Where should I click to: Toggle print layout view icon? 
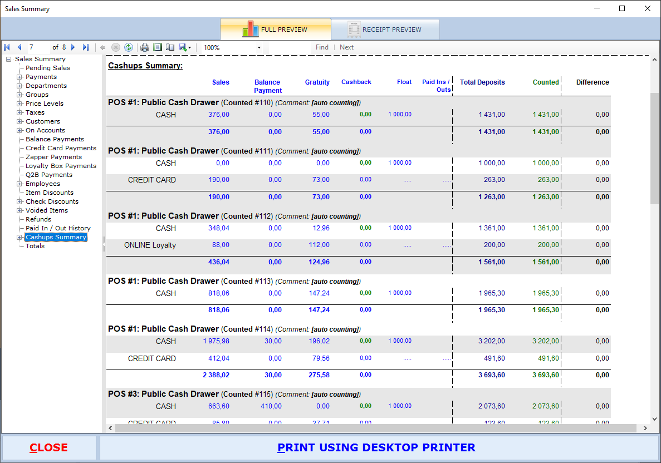click(x=158, y=47)
